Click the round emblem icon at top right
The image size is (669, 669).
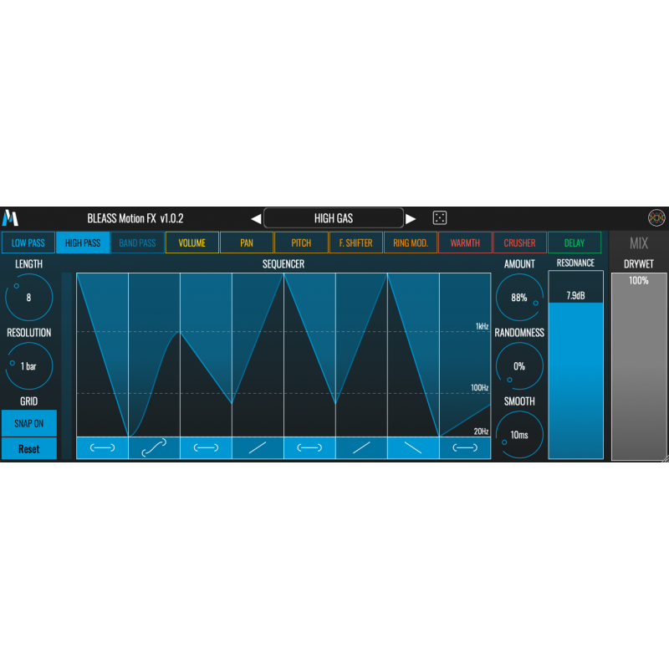point(656,218)
